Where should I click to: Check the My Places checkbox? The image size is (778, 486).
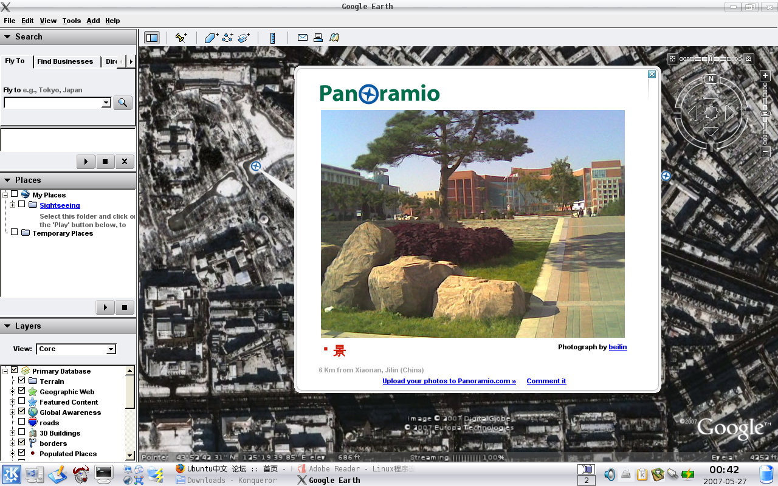15,194
